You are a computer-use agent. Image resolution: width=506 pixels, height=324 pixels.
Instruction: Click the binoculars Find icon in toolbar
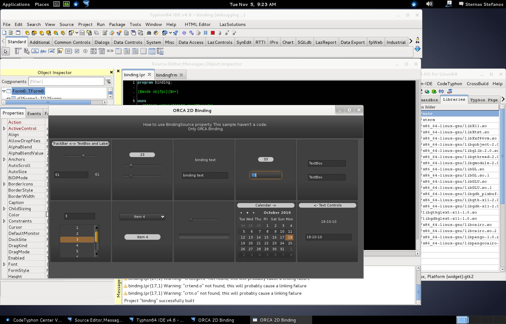point(149,33)
